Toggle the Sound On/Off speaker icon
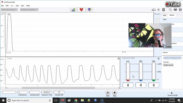Screen dimensions: 183x103 pyautogui.click(x=172, y=93)
